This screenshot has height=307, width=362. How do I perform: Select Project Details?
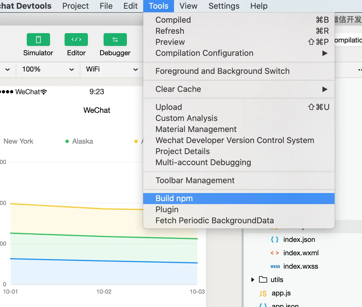click(x=239, y=151)
